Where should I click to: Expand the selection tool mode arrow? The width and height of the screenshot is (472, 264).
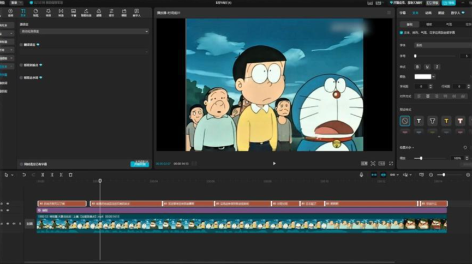[x=12, y=175]
